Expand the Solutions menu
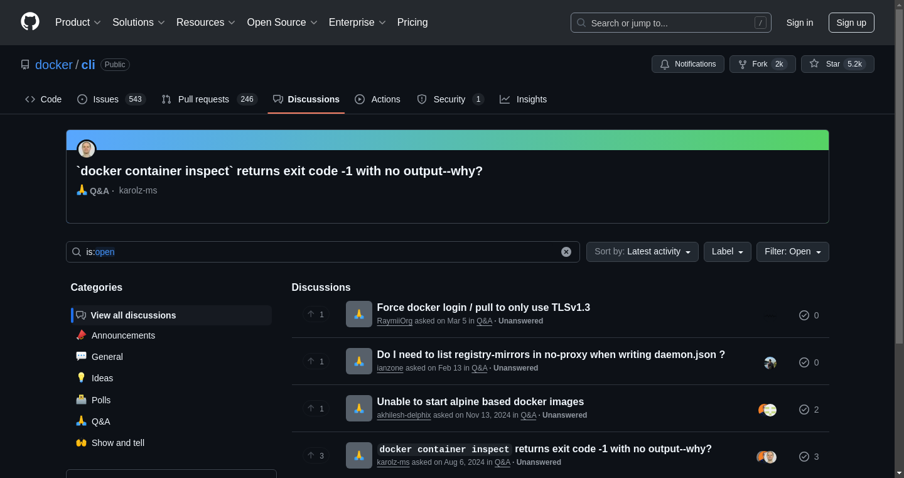This screenshot has width=904, height=478. click(139, 23)
